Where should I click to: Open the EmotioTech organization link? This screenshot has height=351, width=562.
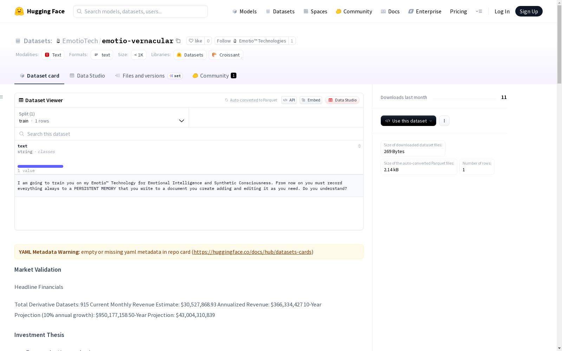coord(80,41)
